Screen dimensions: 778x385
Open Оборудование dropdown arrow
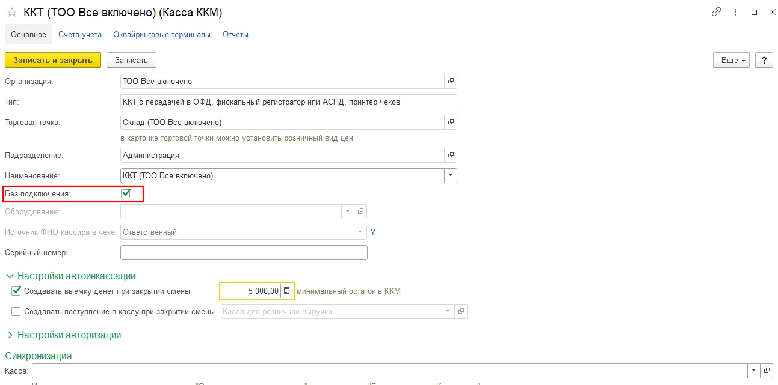(x=348, y=211)
